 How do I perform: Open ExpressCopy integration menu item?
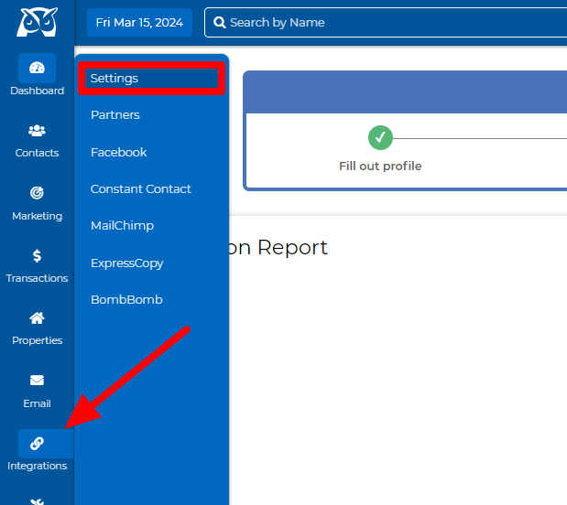(x=127, y=263)
